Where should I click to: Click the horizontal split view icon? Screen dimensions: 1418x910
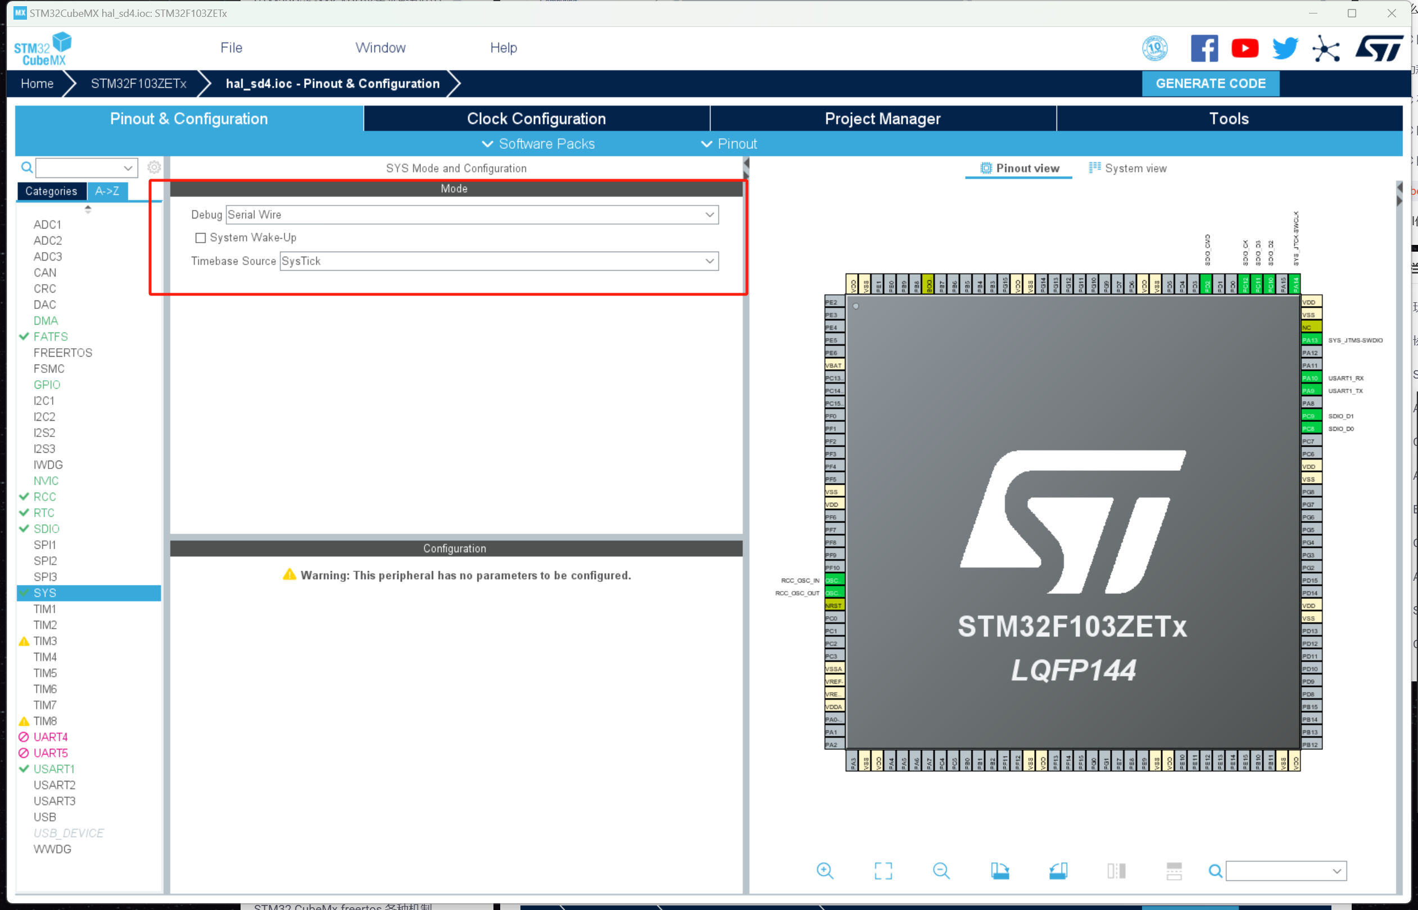pos(1174,871)
